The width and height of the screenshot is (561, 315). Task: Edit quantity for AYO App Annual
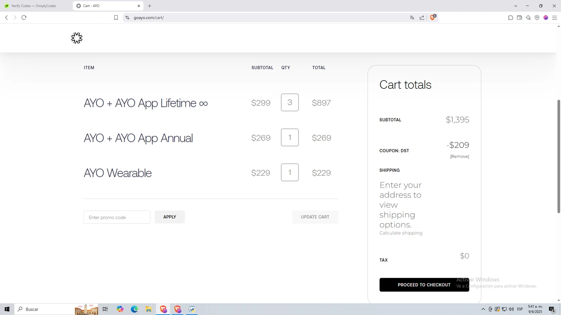[290, 137]
